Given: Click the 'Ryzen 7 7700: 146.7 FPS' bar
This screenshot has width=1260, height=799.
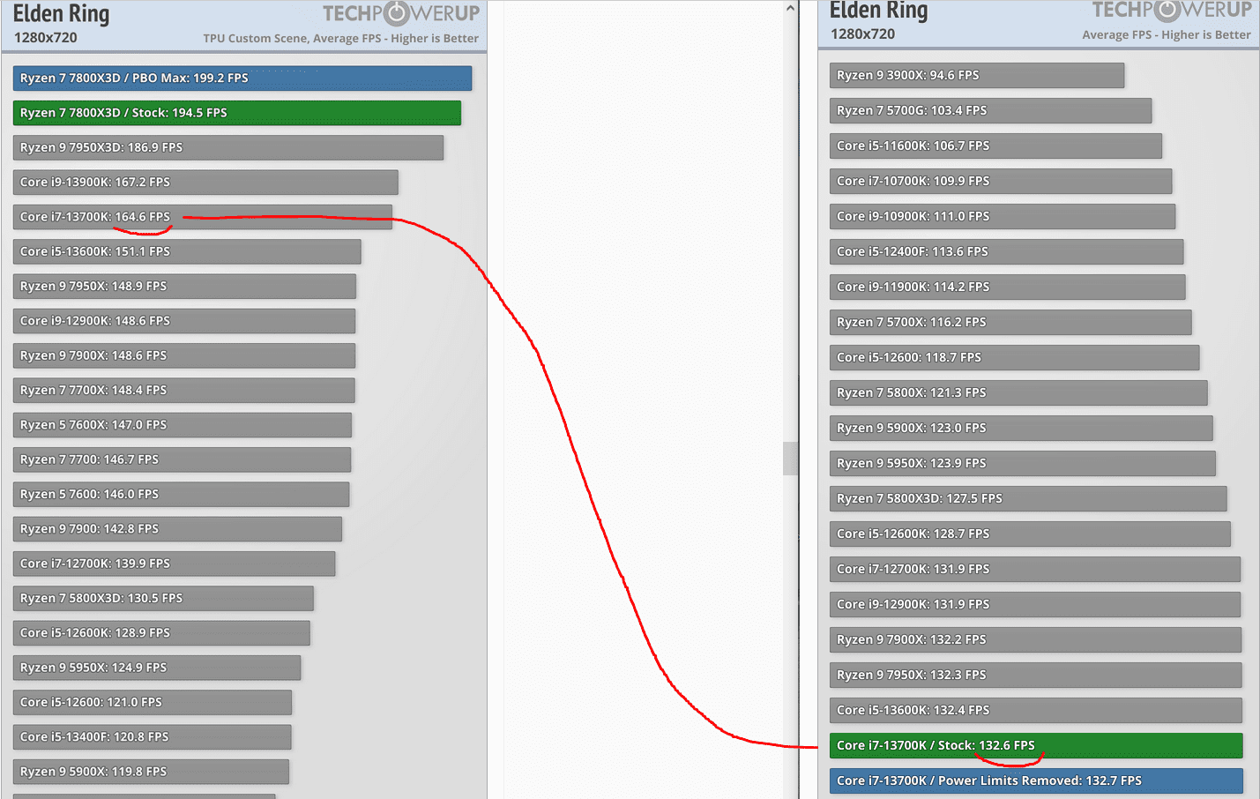Looking at the screenshot, I should [x=182, y=459].
